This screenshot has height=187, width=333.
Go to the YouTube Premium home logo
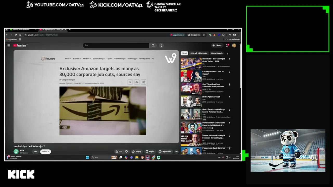(20, 45)
